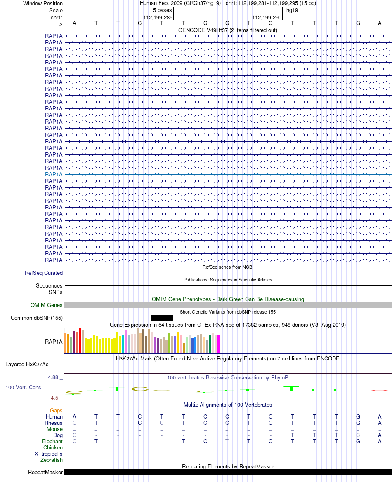Click the 'Gene Expression in 54 tissues' title
Viewport: 392px width, 482px height.
pos(228,325)
